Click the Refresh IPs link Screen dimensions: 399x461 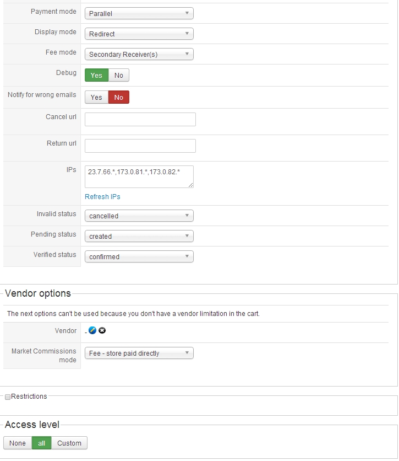tap(102, 197)
